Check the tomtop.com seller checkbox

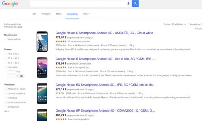coord(5,107)
